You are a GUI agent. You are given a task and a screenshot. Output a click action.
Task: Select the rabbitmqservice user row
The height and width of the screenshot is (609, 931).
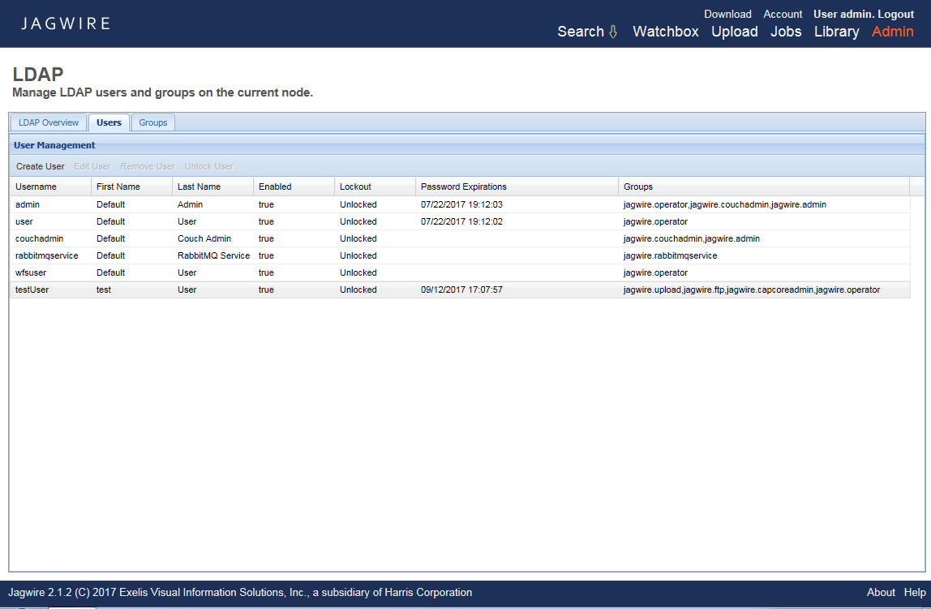(47, 255)
